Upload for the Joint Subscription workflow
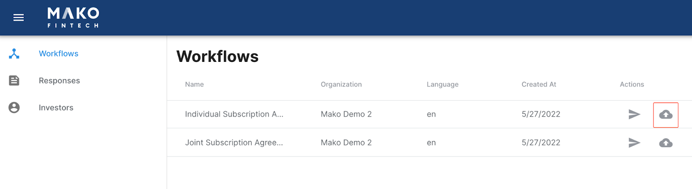Viewport: 692px width, 189px height. pos(666,143)
